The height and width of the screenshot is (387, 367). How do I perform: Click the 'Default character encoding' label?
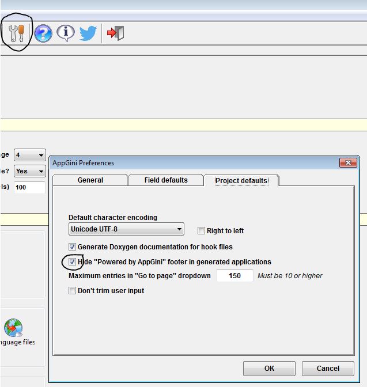(x=113, y=218)
